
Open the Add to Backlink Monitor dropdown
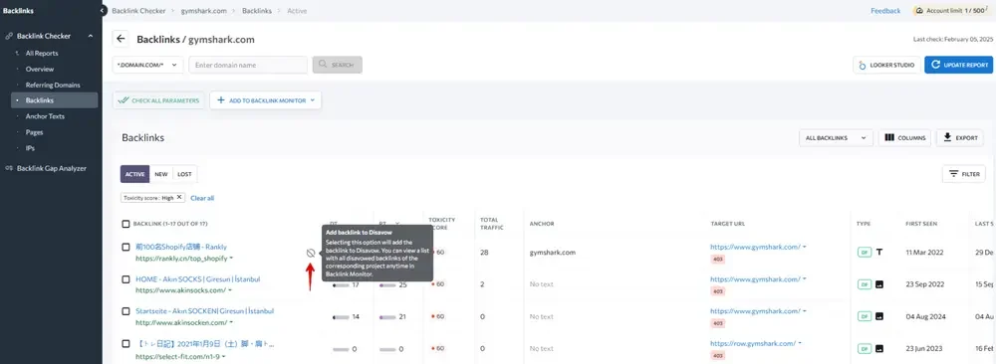click(266, 100)
